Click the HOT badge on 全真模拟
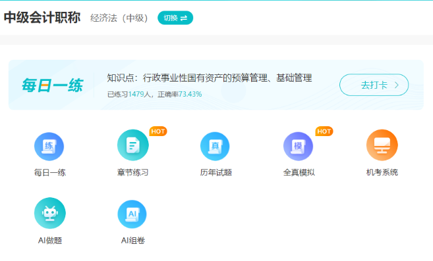Viewport: 433px width, 261px height. [x=324, y=131]
